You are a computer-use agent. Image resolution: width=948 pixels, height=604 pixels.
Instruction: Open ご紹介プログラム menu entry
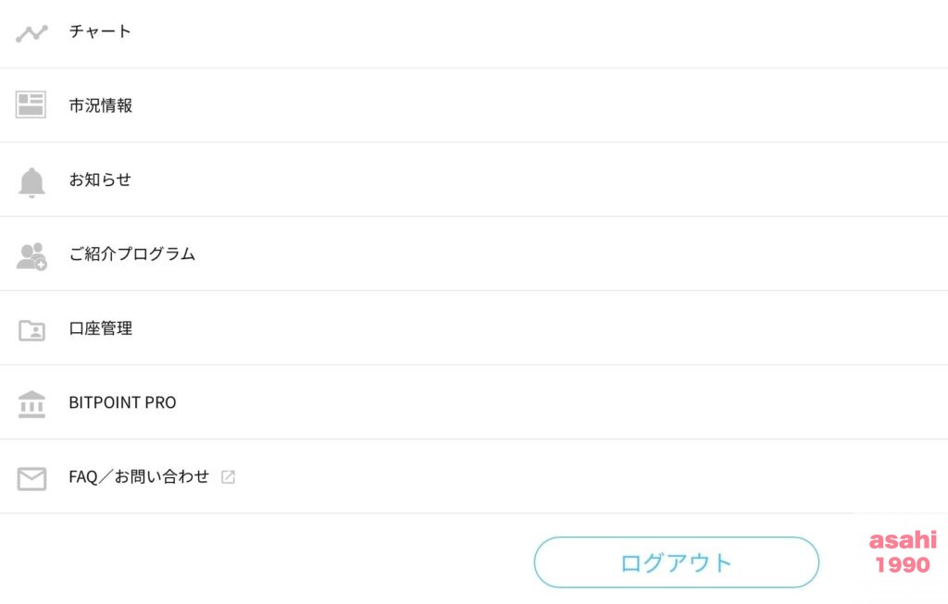click(131, 254)
